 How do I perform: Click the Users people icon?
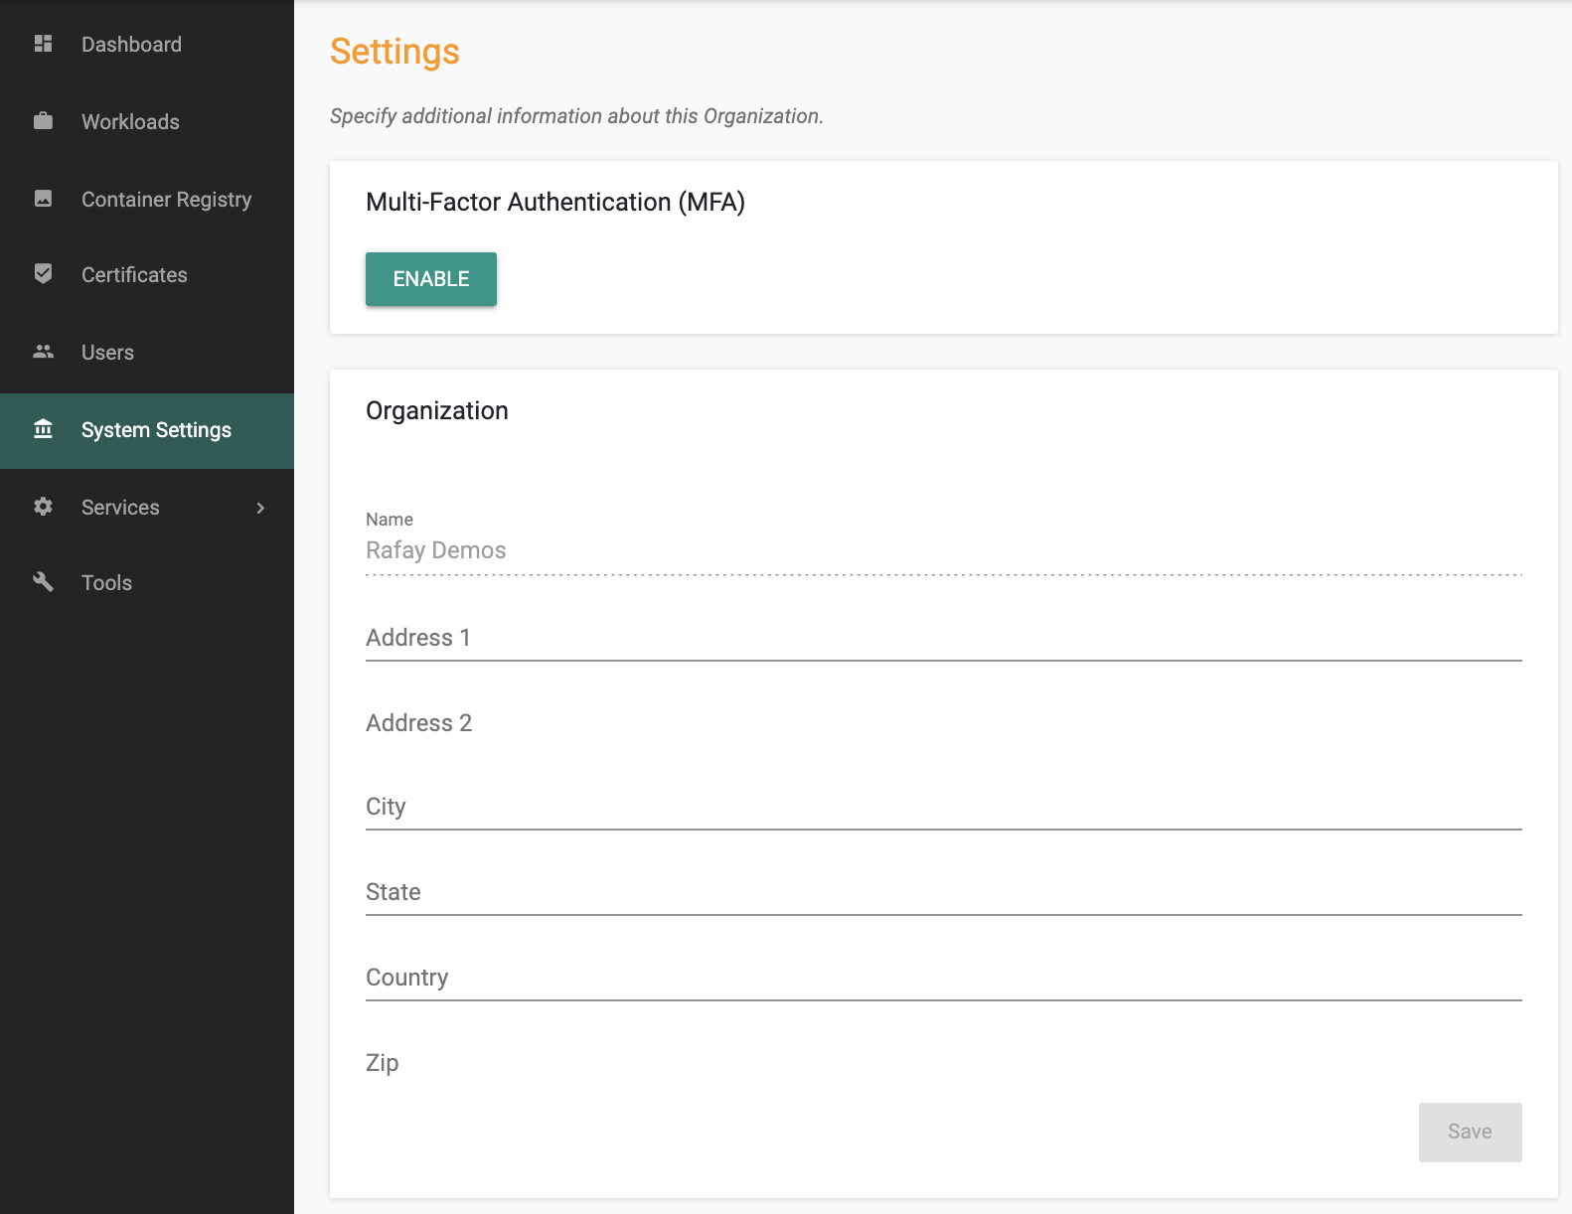[43, 352]
